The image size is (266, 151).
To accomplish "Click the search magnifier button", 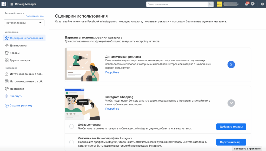I will point(210,4).
